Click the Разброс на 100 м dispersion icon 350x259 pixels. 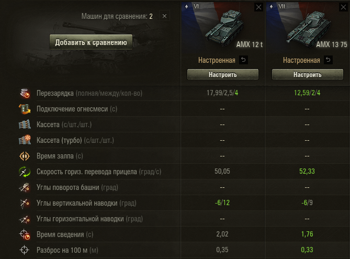point(25,250)
